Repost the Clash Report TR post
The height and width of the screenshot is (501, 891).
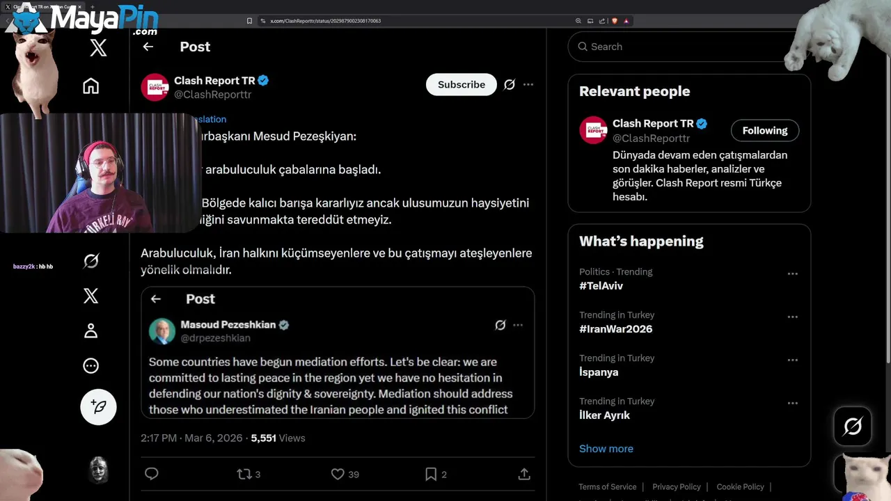244,474
